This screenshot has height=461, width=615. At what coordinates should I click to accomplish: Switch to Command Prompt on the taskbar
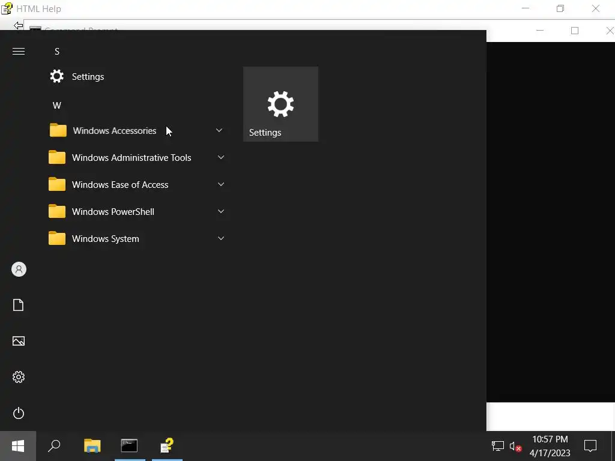129,446
